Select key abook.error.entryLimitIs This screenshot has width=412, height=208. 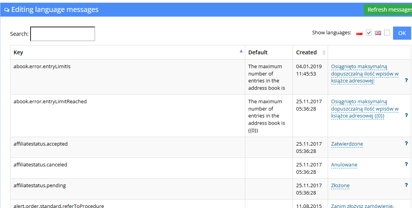click(x=42, y=67)
